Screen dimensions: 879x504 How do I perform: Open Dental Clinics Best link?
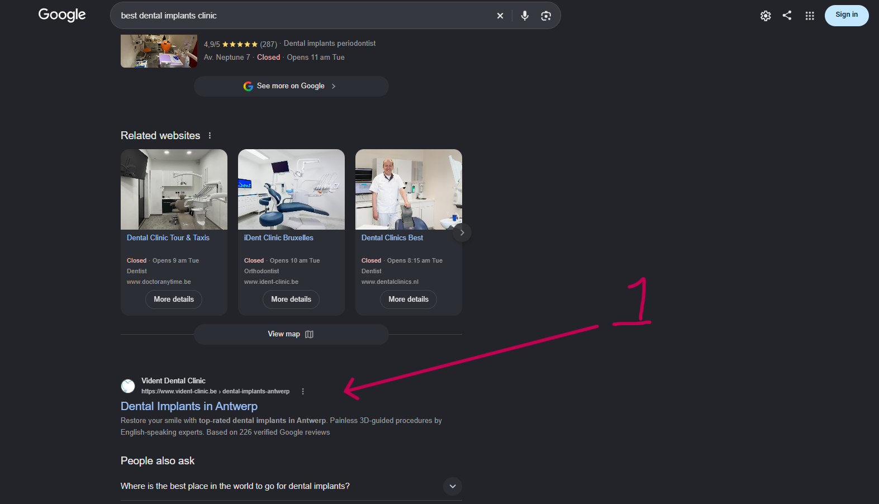(x=392, y=237)
